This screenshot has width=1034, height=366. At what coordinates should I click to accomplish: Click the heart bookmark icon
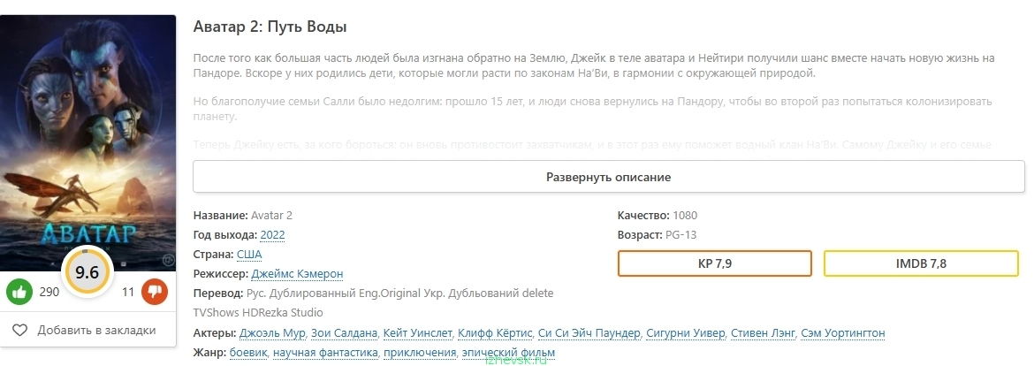[20, 331]
